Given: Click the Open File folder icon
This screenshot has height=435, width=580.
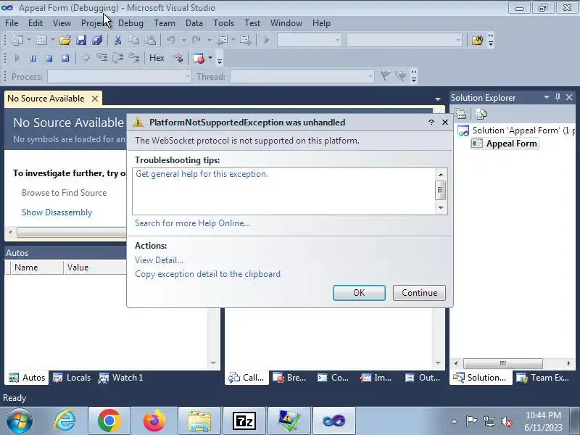Looking at the screenshot, I should [x=65, y=40].
